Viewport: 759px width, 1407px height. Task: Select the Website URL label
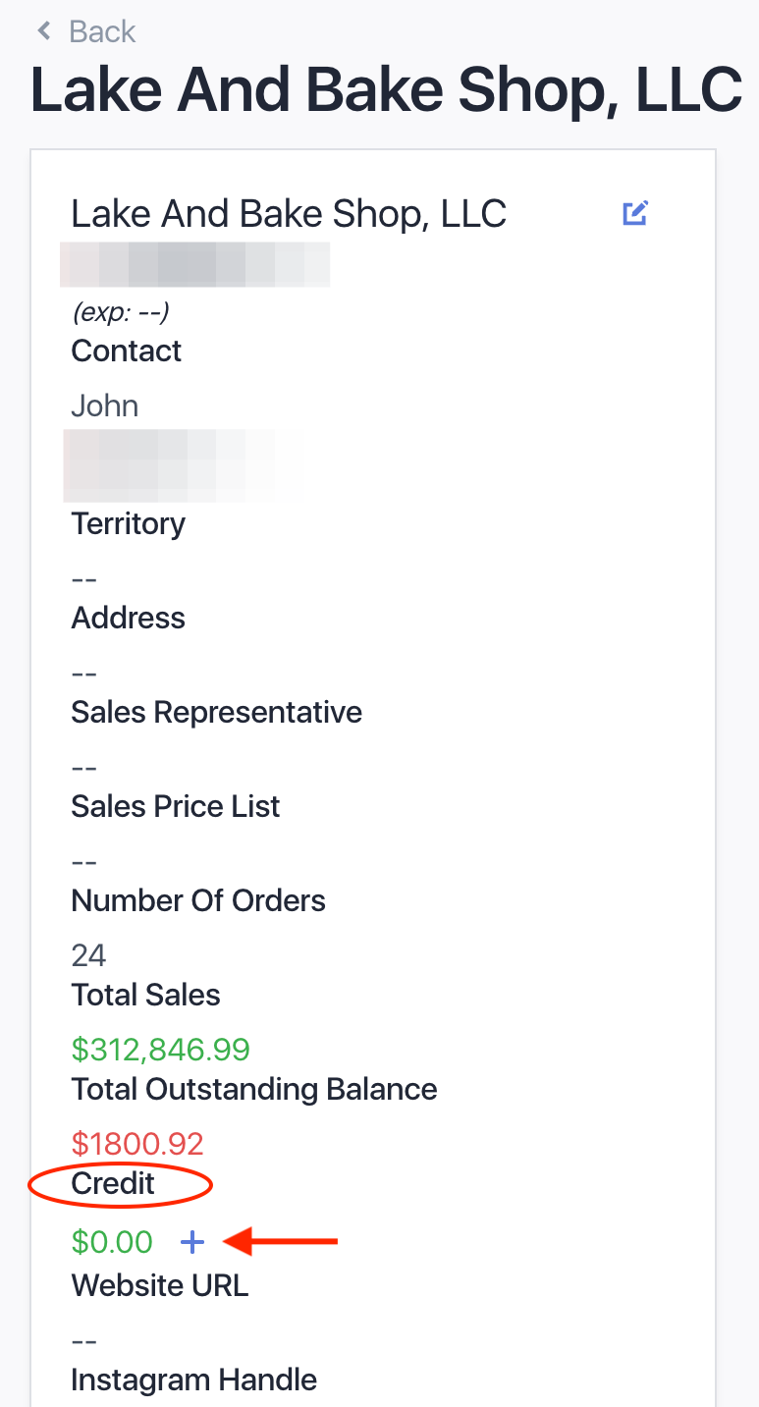click(x=160, y=1285)
